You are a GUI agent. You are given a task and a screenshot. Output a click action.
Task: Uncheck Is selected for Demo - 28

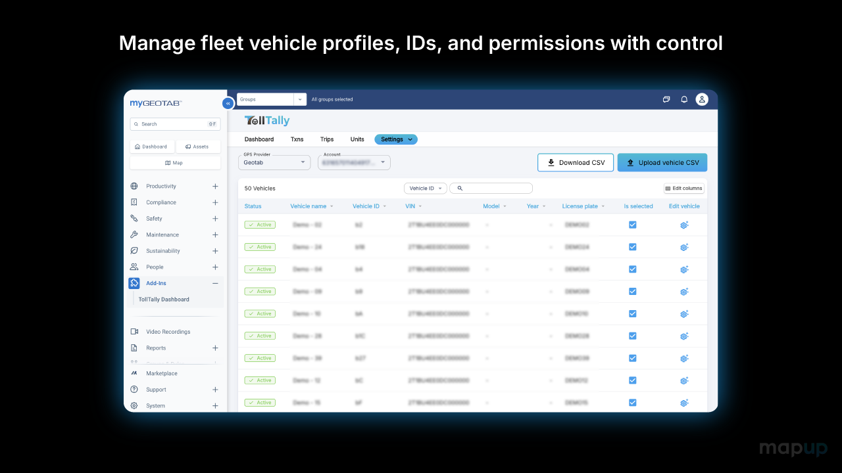(632, 336)
